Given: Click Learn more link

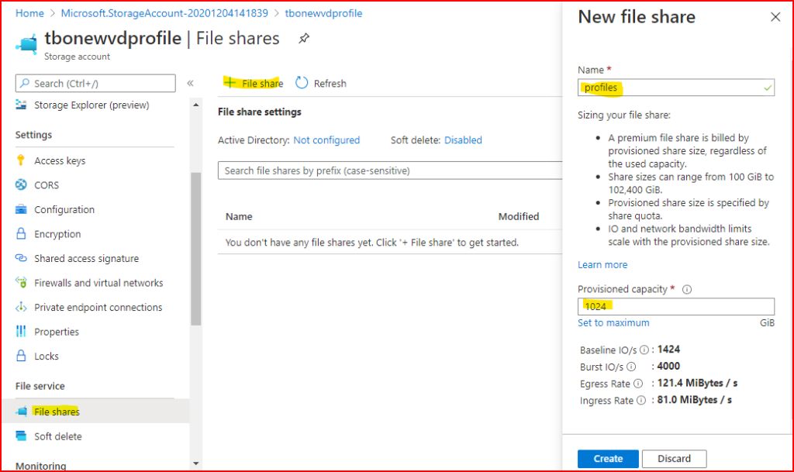Looking at the screenshot, I should click(602, 264).
